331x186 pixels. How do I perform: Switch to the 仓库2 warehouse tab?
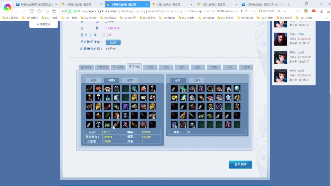(x=197, y=80)
